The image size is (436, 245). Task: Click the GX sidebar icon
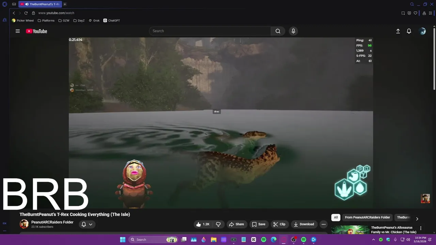pyautogui.click(x=4, y=223)
